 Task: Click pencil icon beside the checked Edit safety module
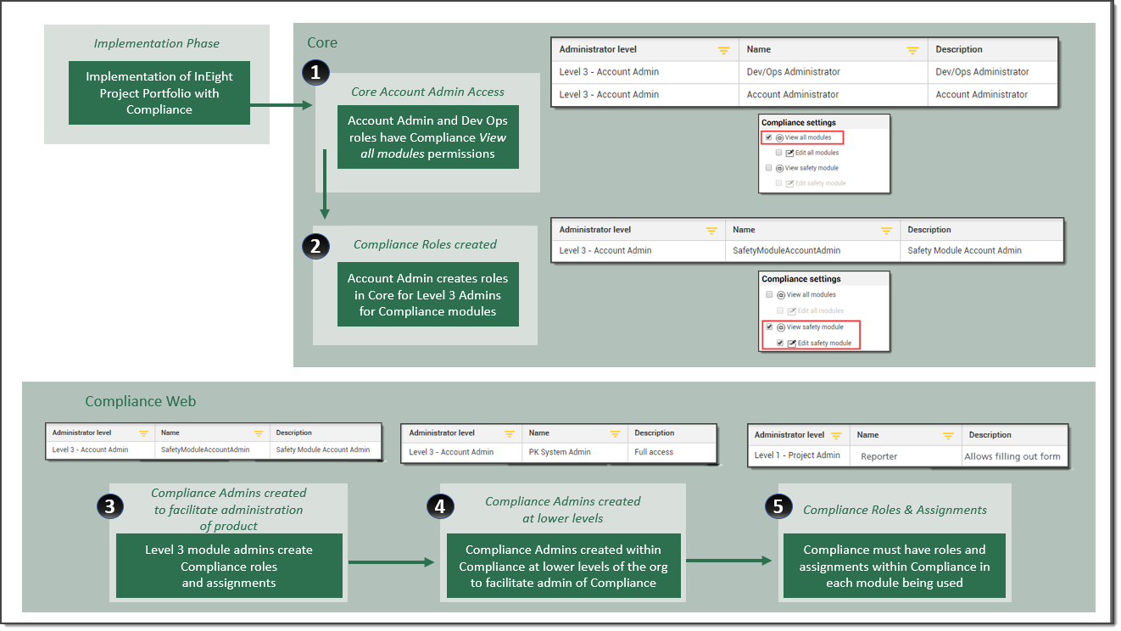(791, 343)
